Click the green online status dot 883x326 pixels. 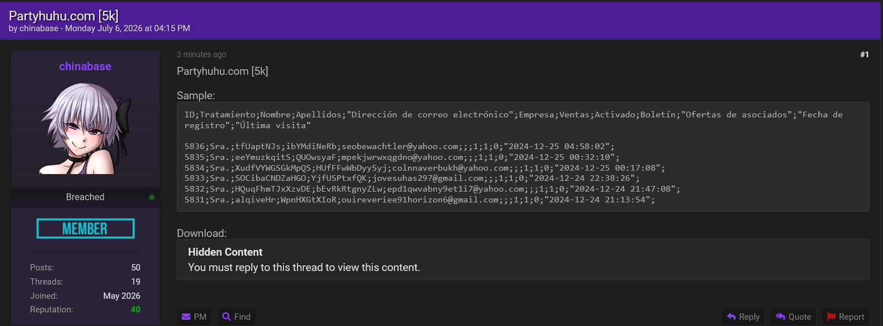pyautogui.click(x=152, y=197)
